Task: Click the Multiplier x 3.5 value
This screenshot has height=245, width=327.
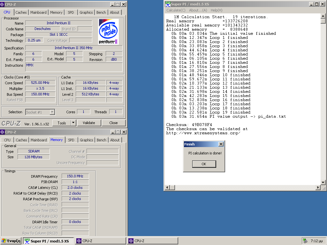Action: point(40,89)
